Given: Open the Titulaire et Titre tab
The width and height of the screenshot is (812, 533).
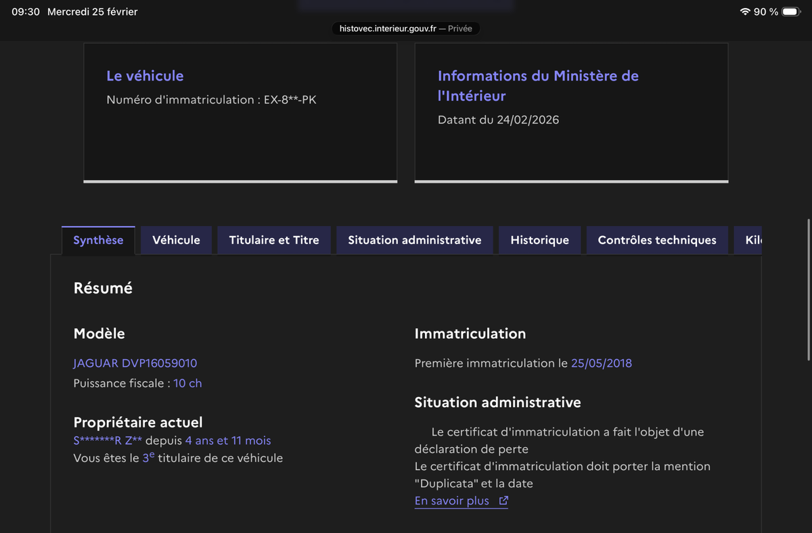Looking at the screenshot, I should click(x=274, y=240).
